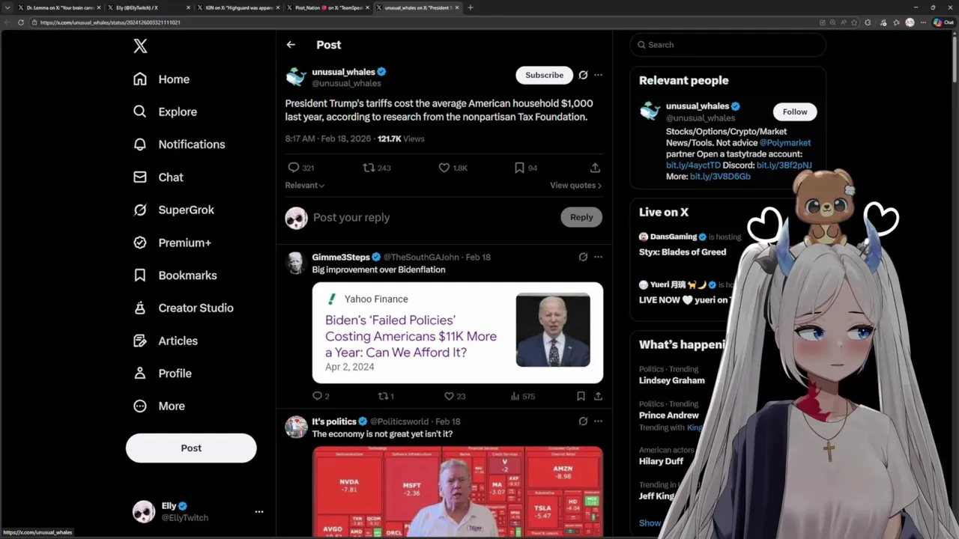Open the Prince Andrew trending topic
This screenshot has height=539, width=959.
[x=669, y=415]
